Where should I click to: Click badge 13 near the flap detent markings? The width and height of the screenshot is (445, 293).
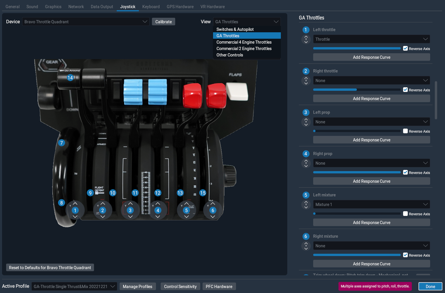(x=180, y=193)
